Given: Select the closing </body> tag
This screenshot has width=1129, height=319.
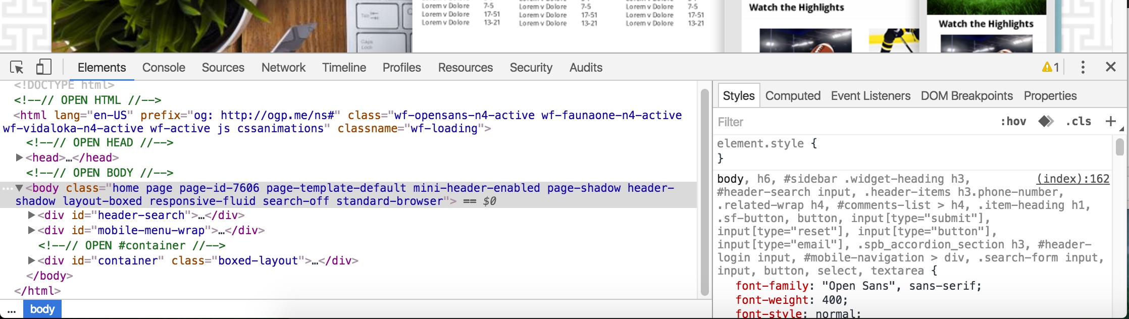Looking at the screenshot, I should (x=49, y=276).
